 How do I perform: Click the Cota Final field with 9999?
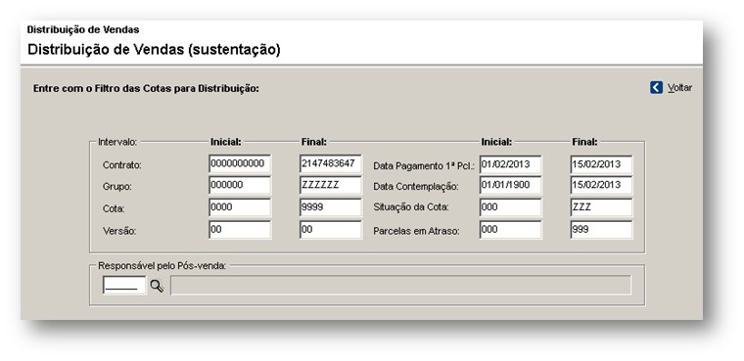pos(331,207)
